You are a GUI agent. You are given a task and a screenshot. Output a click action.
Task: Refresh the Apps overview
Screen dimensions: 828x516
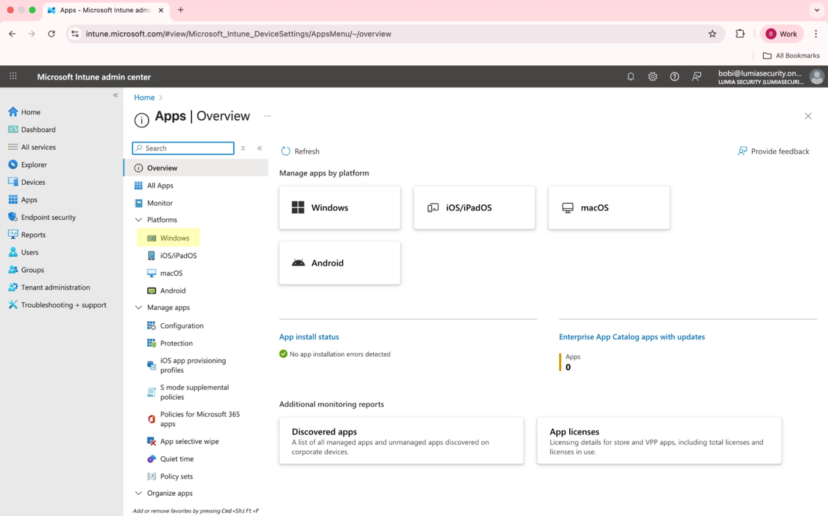(300, 151)
